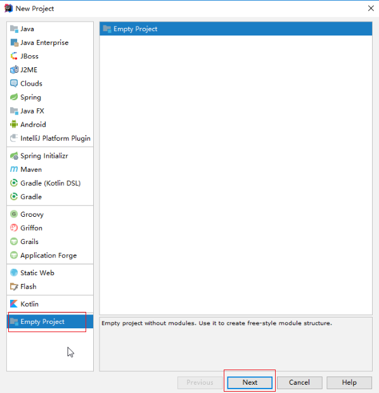Select the Clouds icon
Image resolution: width=379 pixels, height=393 pixels.
[x=14, y=83]
